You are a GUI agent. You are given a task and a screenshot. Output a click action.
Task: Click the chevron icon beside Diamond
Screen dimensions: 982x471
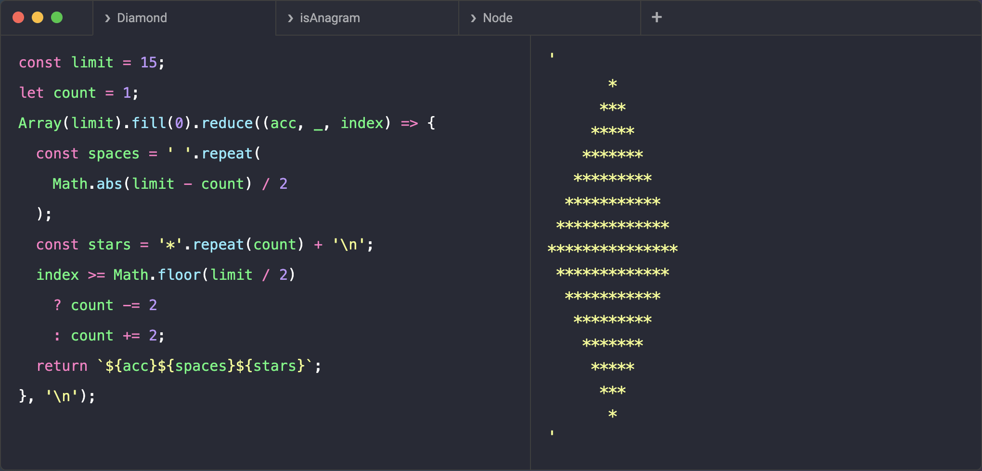[x=107, y=18]
